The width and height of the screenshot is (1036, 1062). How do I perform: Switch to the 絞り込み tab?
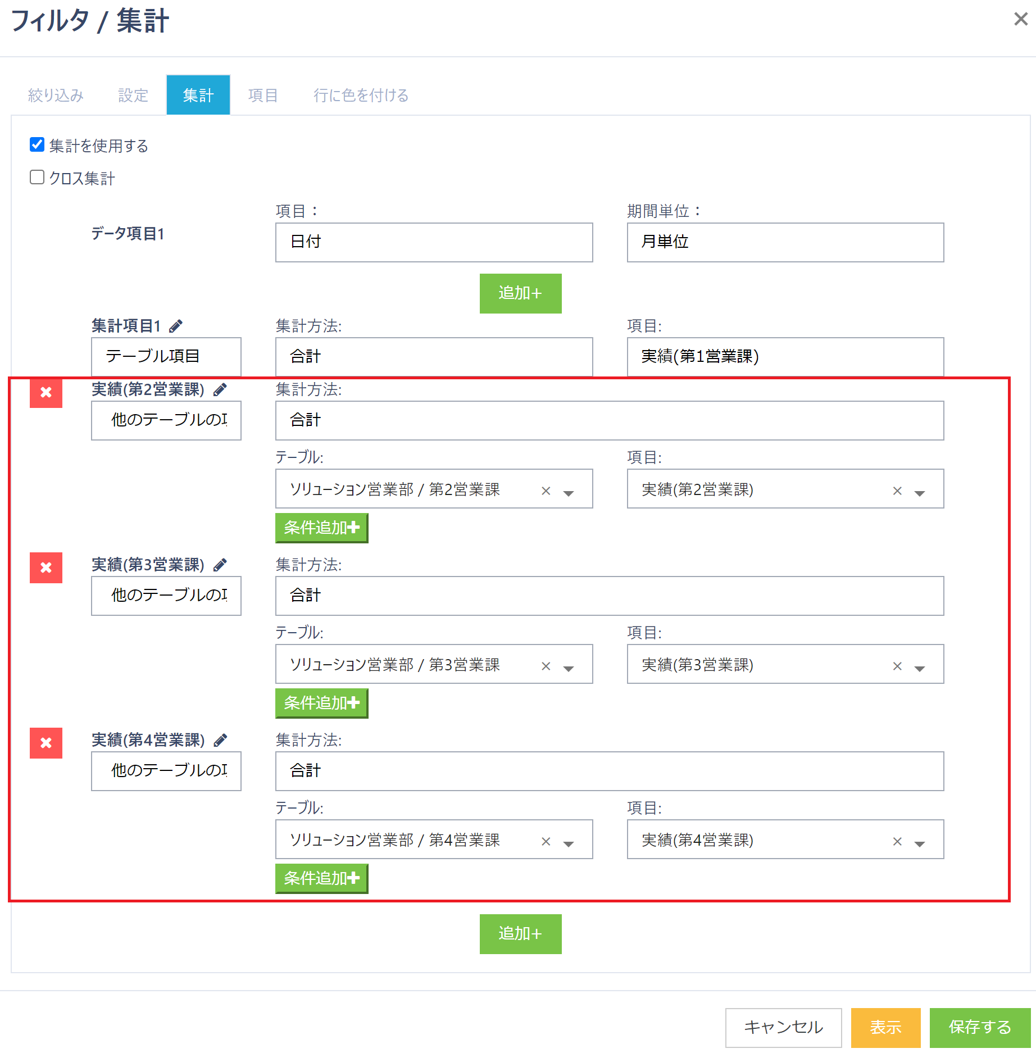click(56, 95)
